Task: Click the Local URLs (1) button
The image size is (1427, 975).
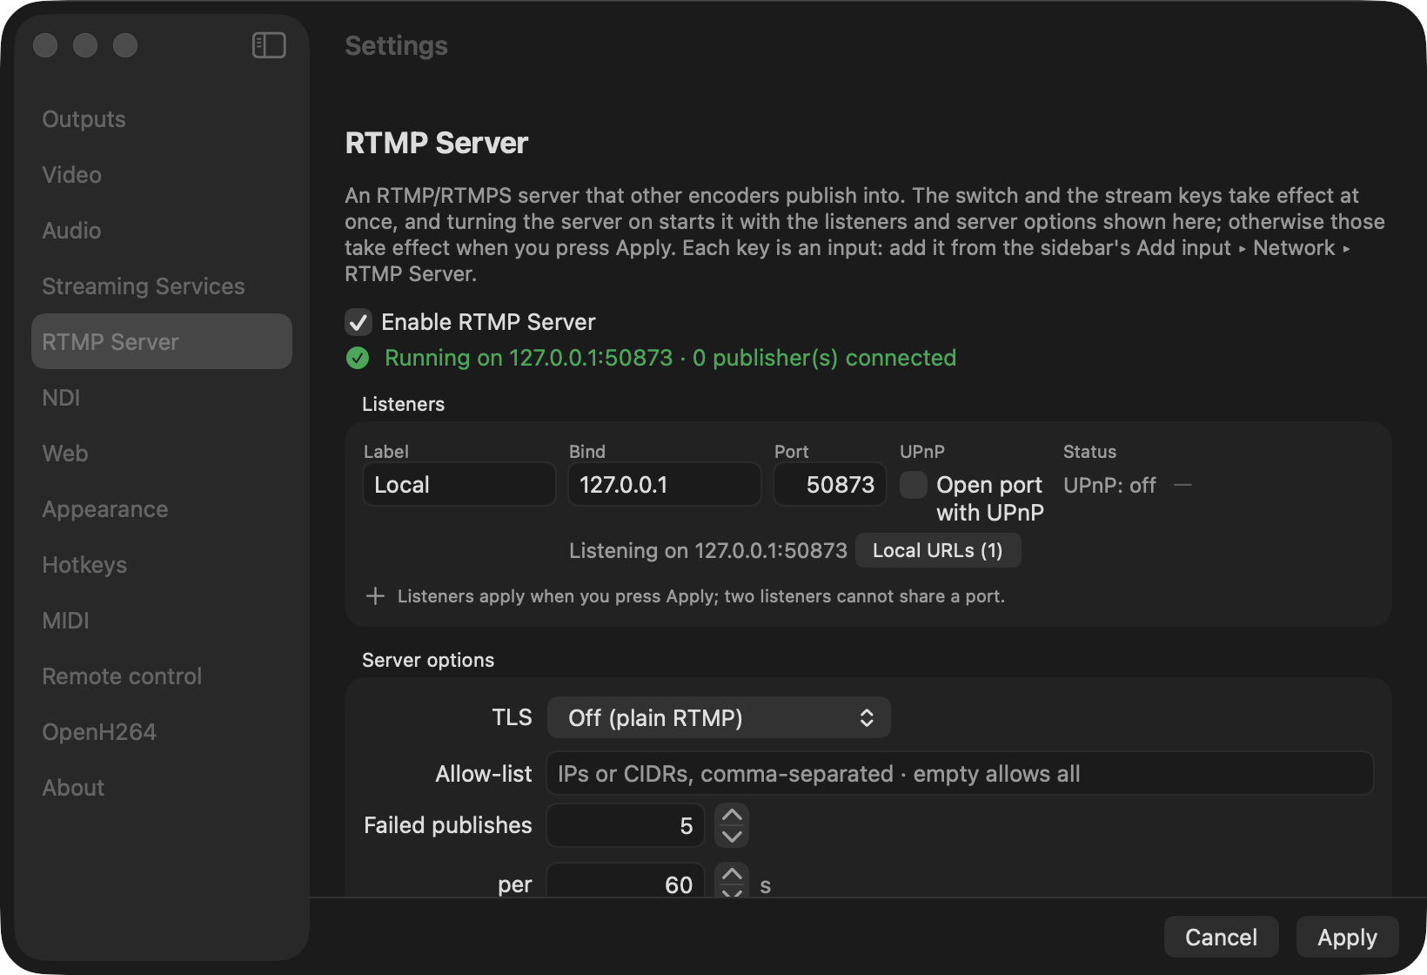Action: coord(938,550)
